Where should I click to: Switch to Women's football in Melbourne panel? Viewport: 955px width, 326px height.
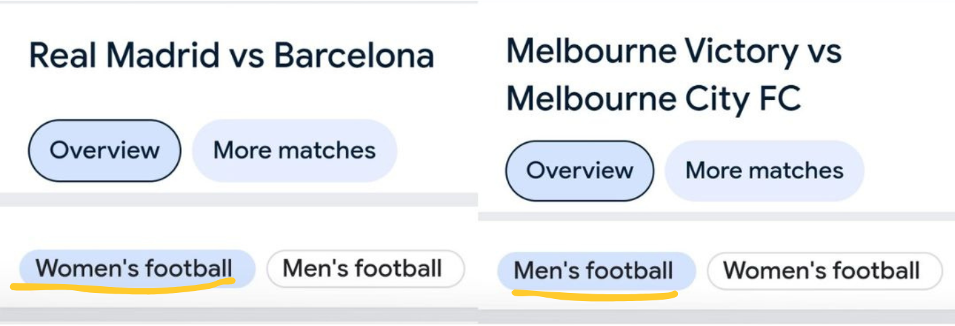pos(823,271)
